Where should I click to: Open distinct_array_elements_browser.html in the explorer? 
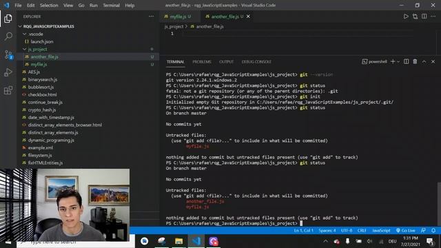click(x=65, y=125)
